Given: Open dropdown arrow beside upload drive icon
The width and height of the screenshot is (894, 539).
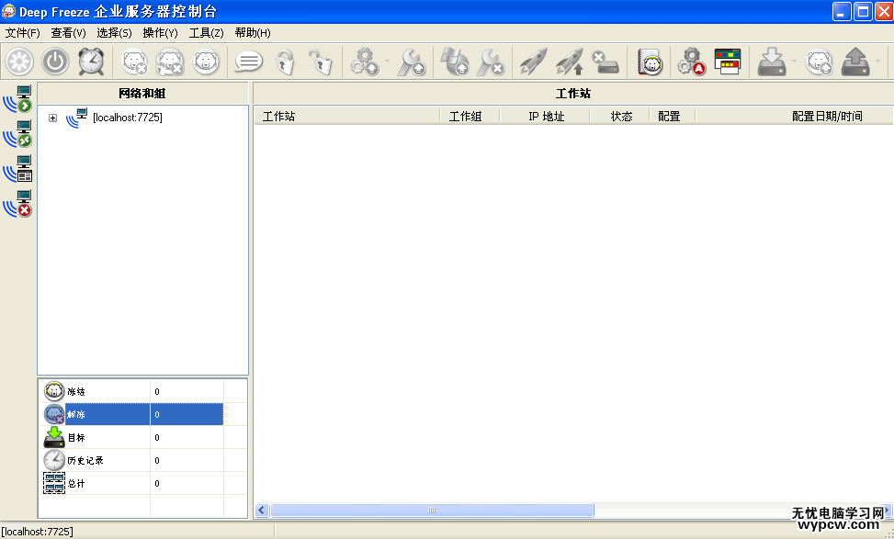Looking at the screenshot, I should point(877,62).
